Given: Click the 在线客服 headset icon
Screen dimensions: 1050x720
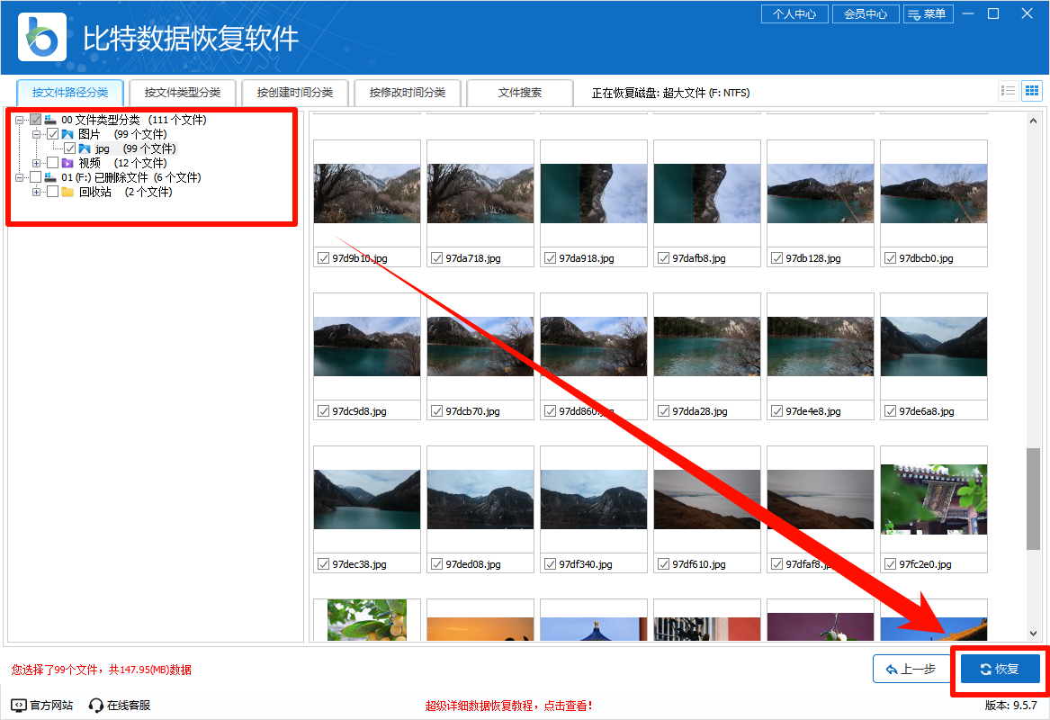Looking at the screenshot, I should (x=96, y=705).
